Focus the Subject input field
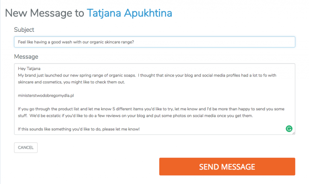Viewport: 309px width, 184px height. click(x=154, y=42)
